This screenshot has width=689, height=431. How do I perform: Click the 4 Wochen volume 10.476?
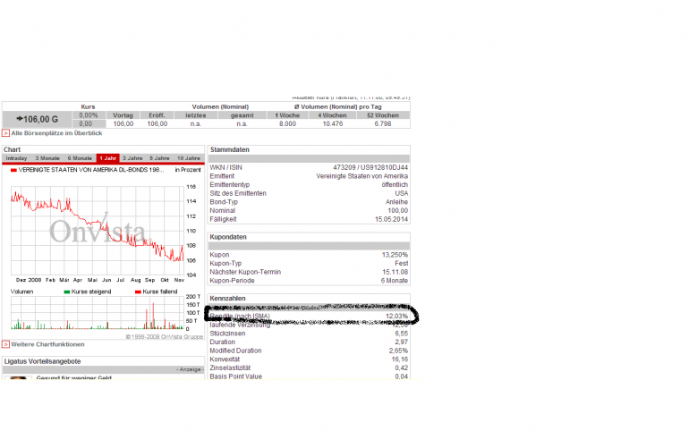point(333,123)
